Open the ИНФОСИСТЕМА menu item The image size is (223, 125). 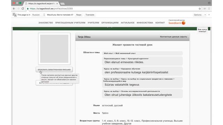point(145,23)
